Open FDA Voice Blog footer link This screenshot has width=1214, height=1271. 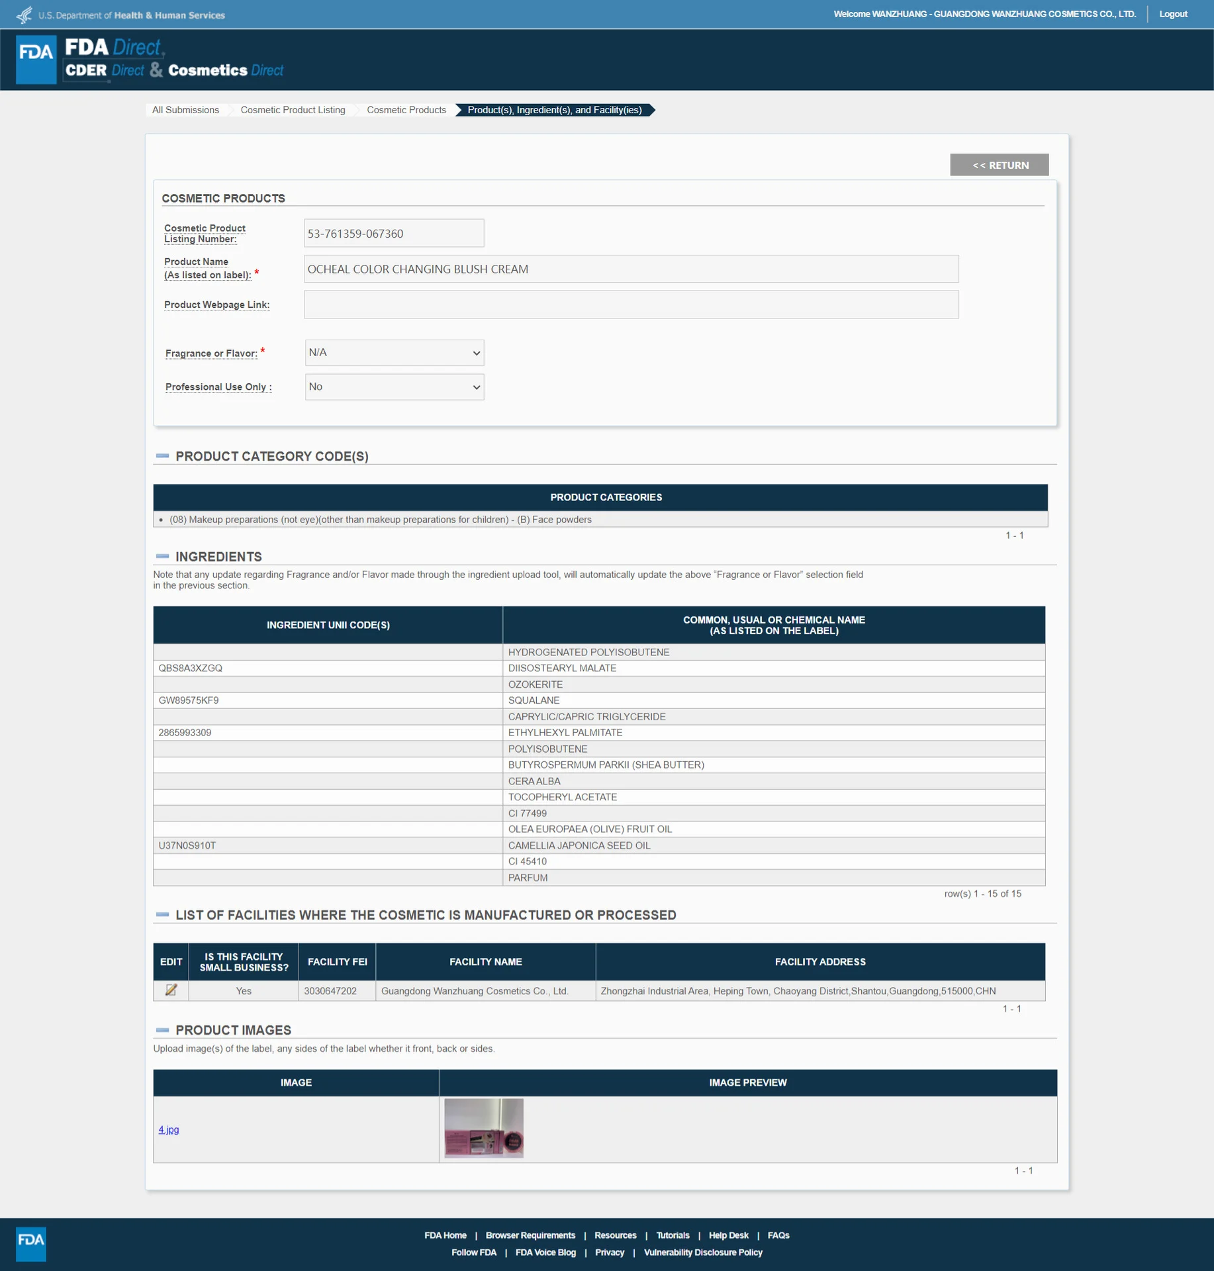545,1252
